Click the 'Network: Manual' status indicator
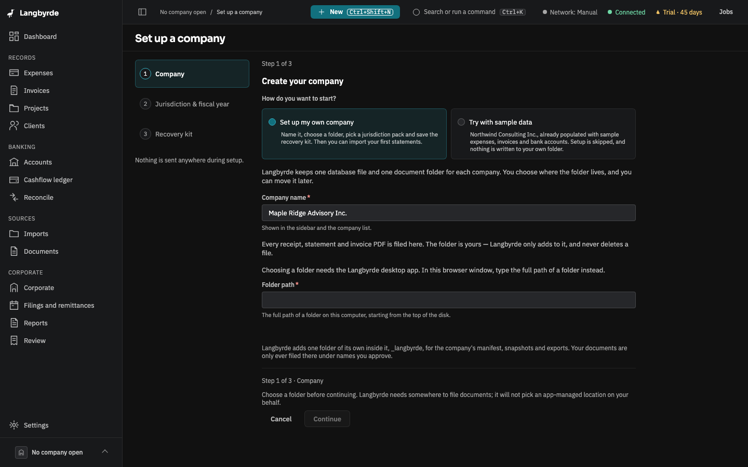 click(570, 12)
